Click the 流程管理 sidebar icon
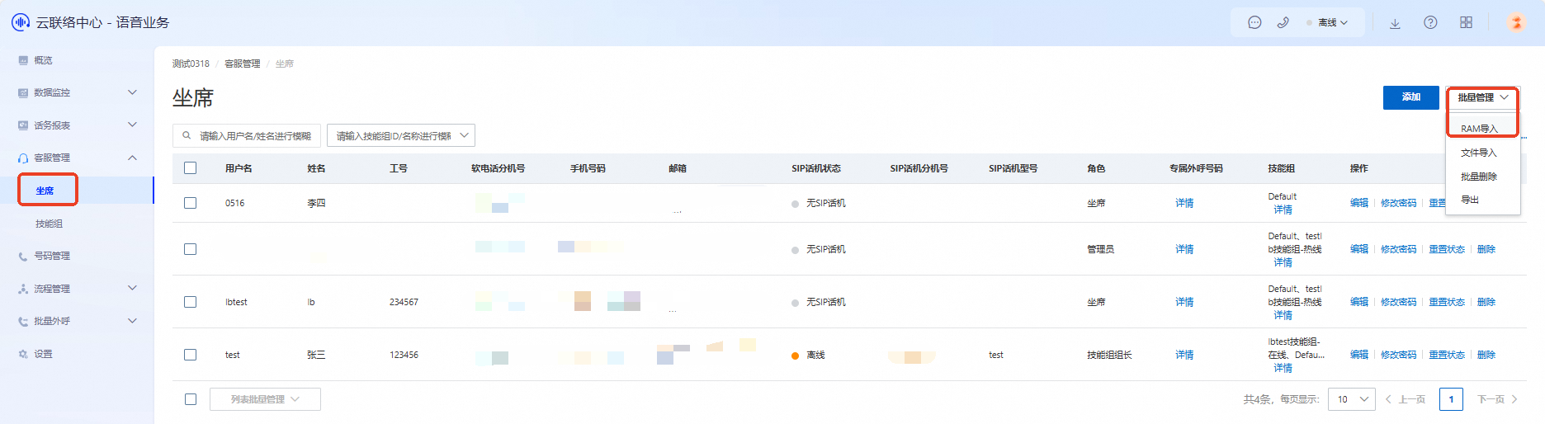The width and height of the screenshot is (1545, 424). click(23, 289)
